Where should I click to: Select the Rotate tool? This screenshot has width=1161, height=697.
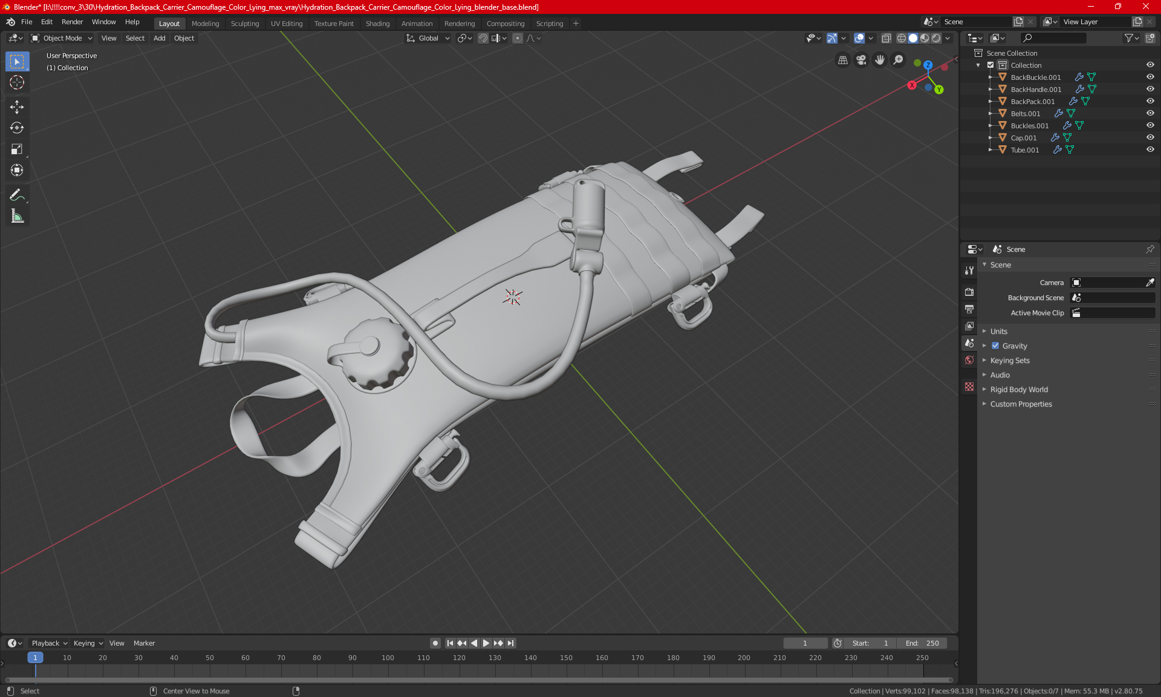17,128
